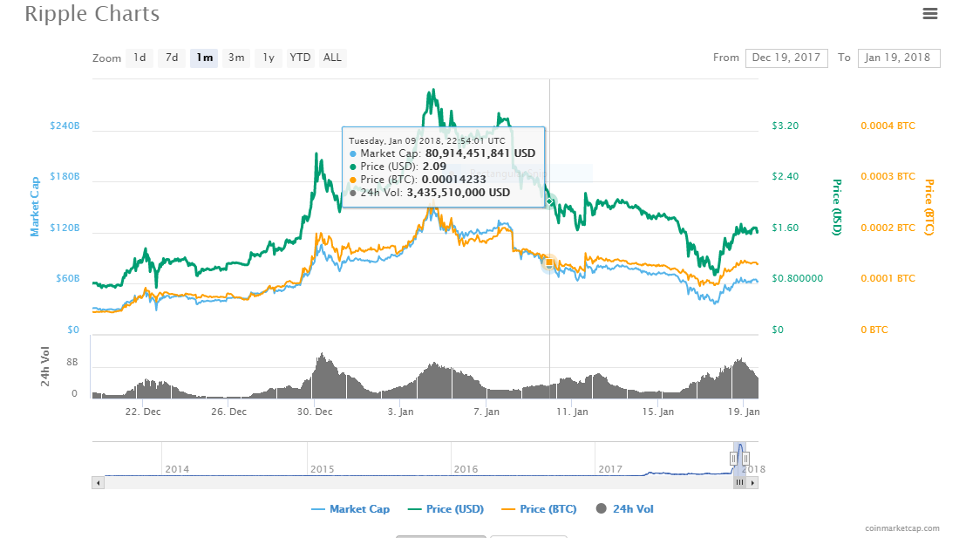Grab the right navigator range handle

748,457
